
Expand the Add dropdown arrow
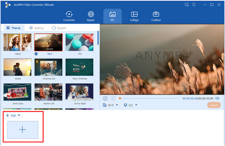pyautogui.click(x=19, y=115)
